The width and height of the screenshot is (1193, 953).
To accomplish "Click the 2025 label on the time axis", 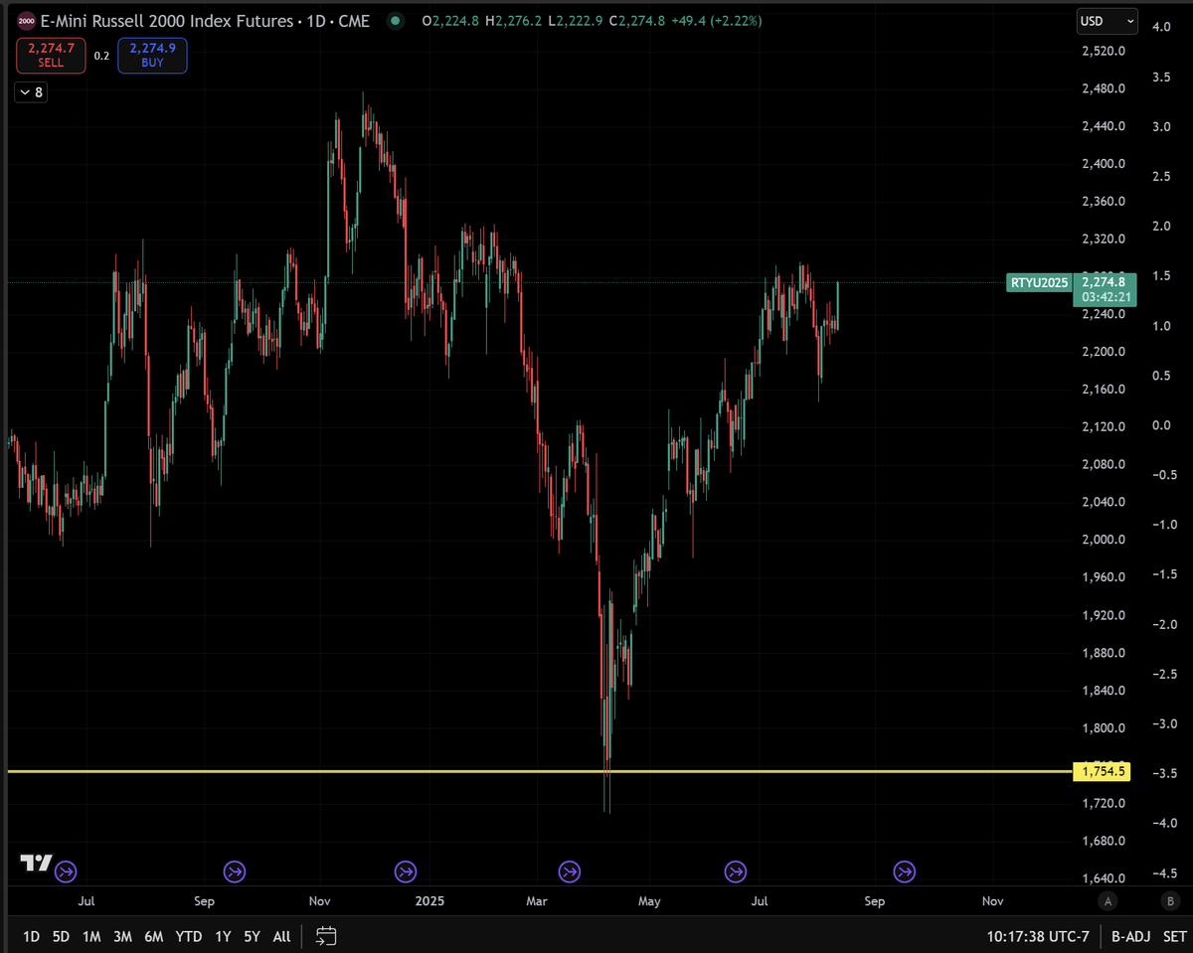I will click(430, 901).
